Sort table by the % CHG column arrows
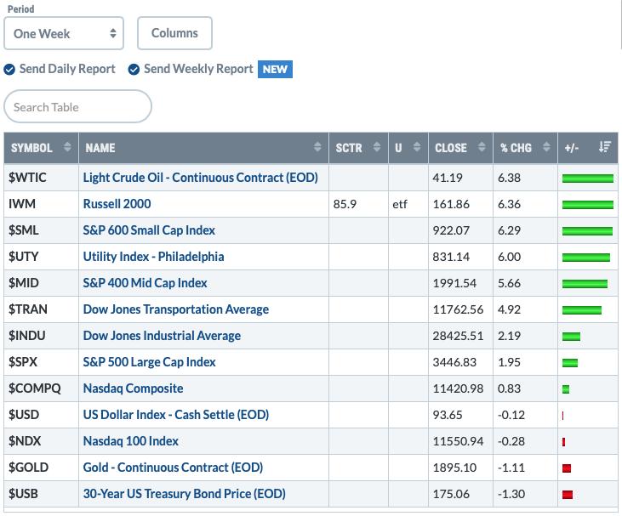Screen dimensions: 622x516 546,147
